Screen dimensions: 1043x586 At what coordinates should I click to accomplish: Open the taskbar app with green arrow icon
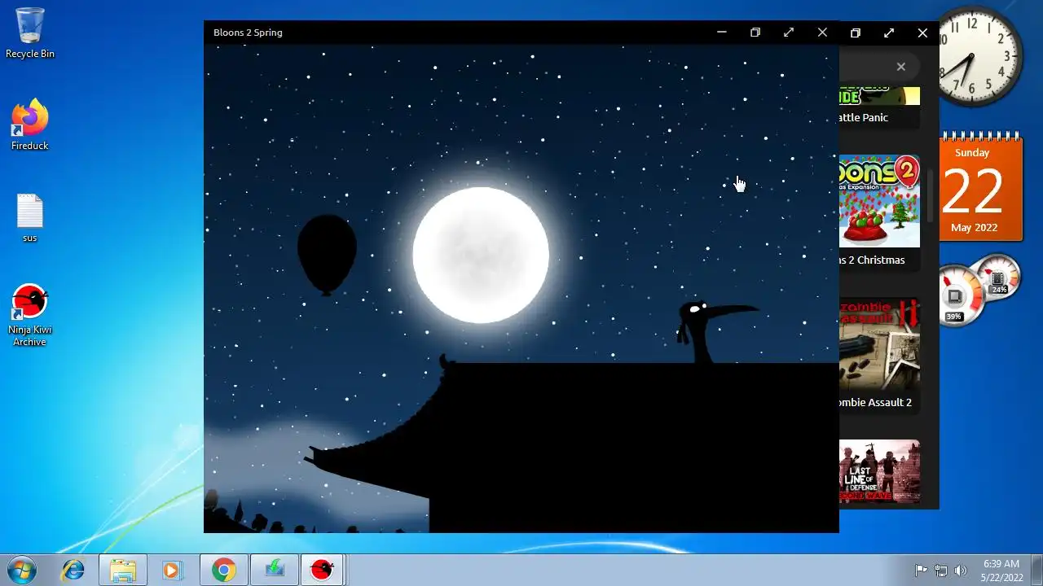point(274,570)
